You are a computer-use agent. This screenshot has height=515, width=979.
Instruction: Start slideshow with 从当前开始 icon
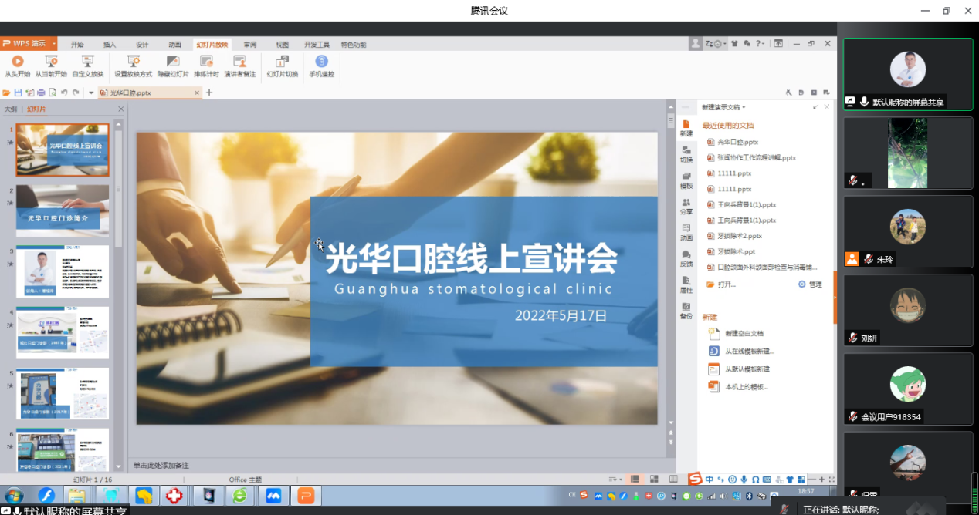[51, 62]
